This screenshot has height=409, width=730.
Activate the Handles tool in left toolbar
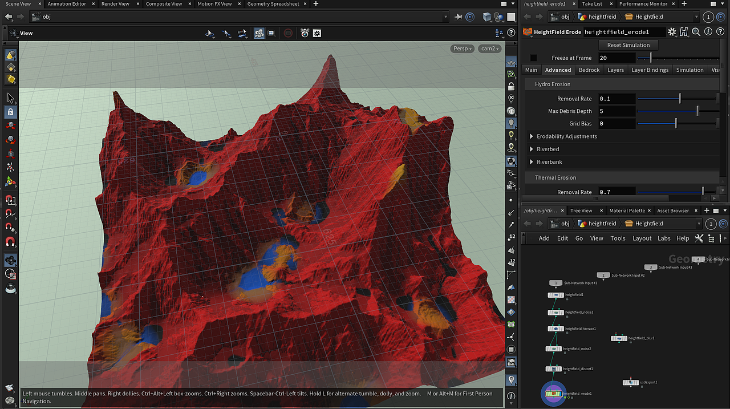[x=10, y=181]
